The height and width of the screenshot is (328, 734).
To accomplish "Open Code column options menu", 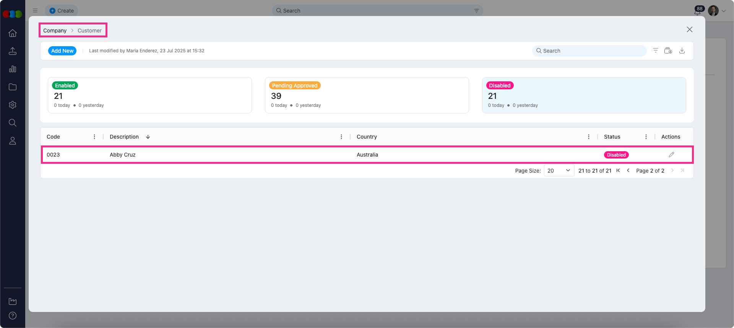I will (94, 137).
